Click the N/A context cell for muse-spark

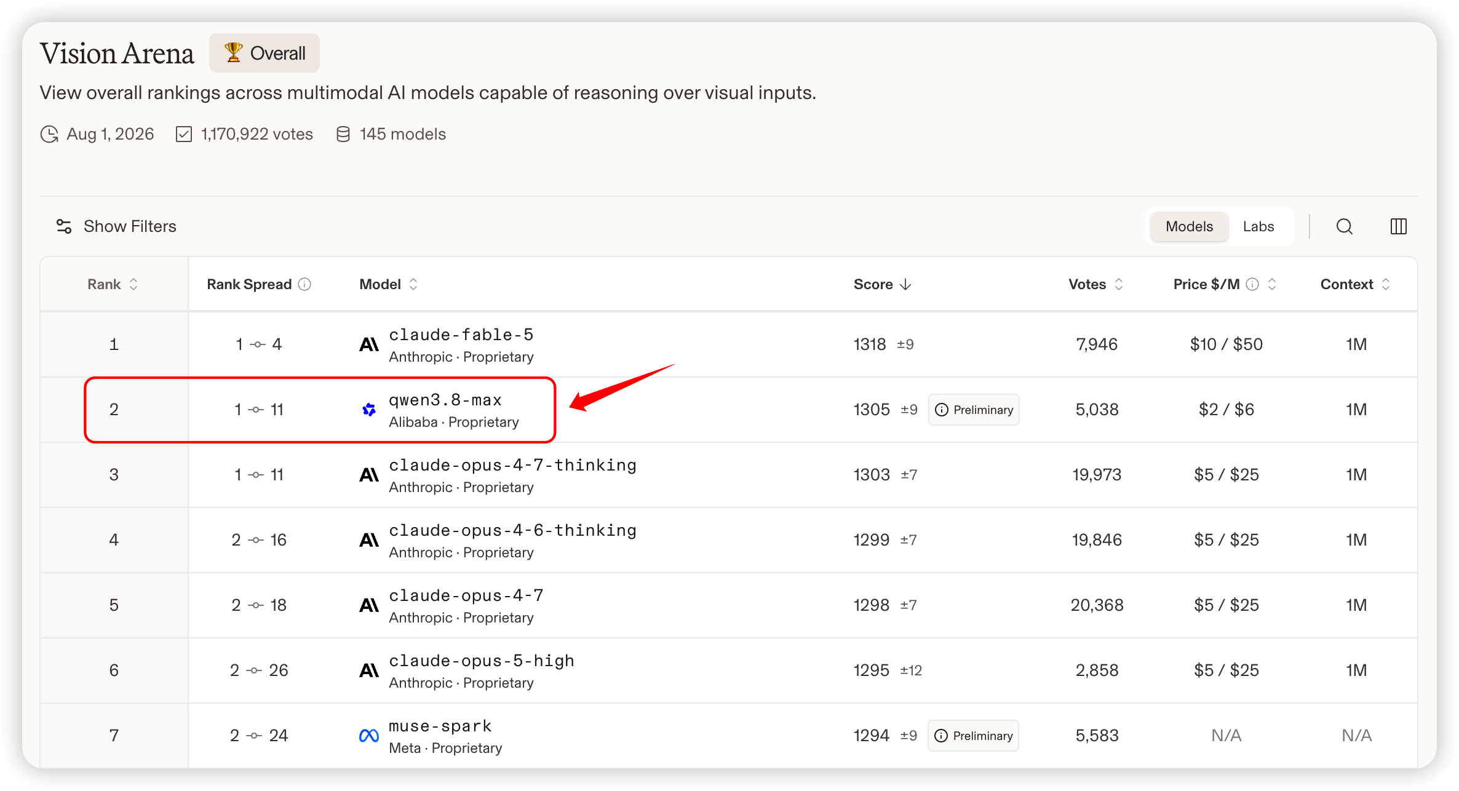coord(1356,736)
